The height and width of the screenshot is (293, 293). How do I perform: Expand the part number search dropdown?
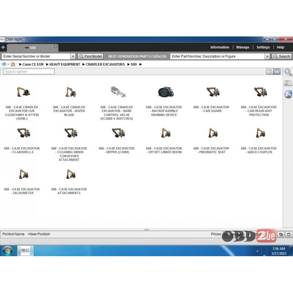[x=267, y=56]
